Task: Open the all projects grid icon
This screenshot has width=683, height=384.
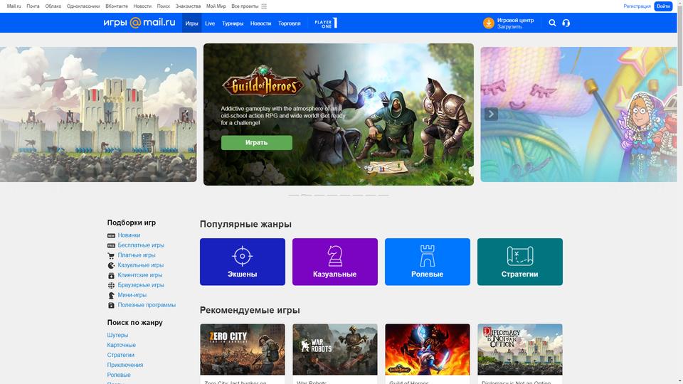Action: point(264,6)
